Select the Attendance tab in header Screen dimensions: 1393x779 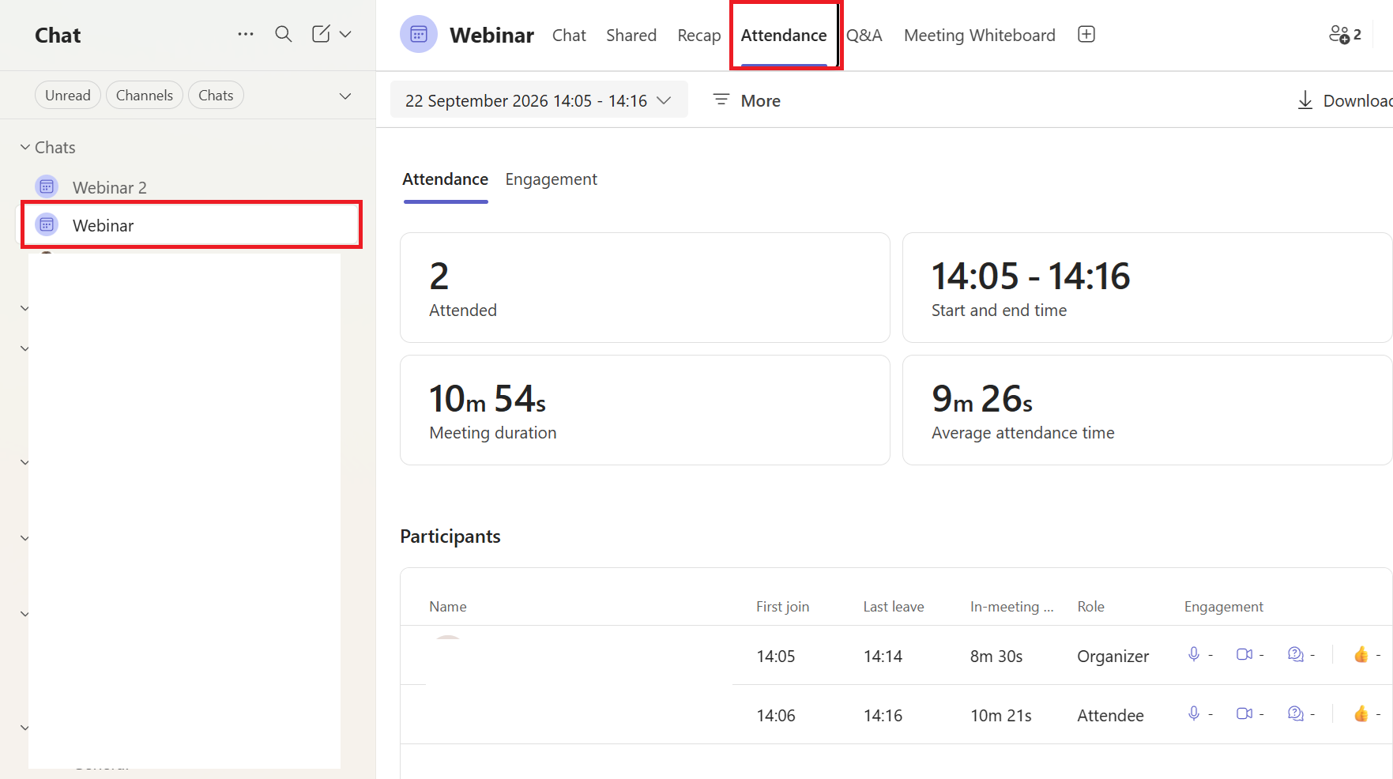click(x=784, y=36)
